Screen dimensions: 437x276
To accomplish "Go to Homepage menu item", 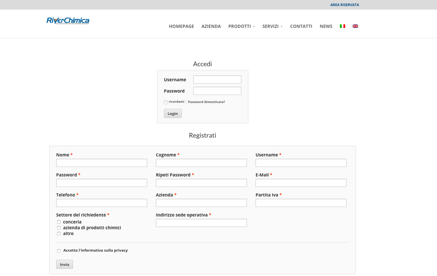I will click(x=181, y=26).
